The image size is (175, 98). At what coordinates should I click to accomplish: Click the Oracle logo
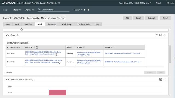point(9,3)
